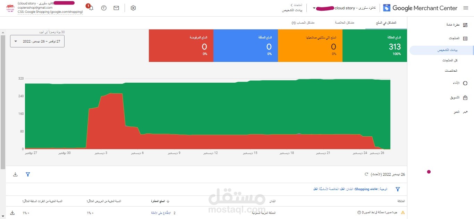
Task: Open the date range dropdown for 27 نوفمبر – 26 ديسمبر
Action: (x=37, y=40)
